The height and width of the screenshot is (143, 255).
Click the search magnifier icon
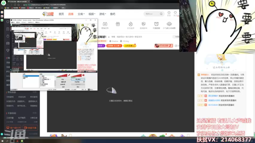tap(161, 14)
